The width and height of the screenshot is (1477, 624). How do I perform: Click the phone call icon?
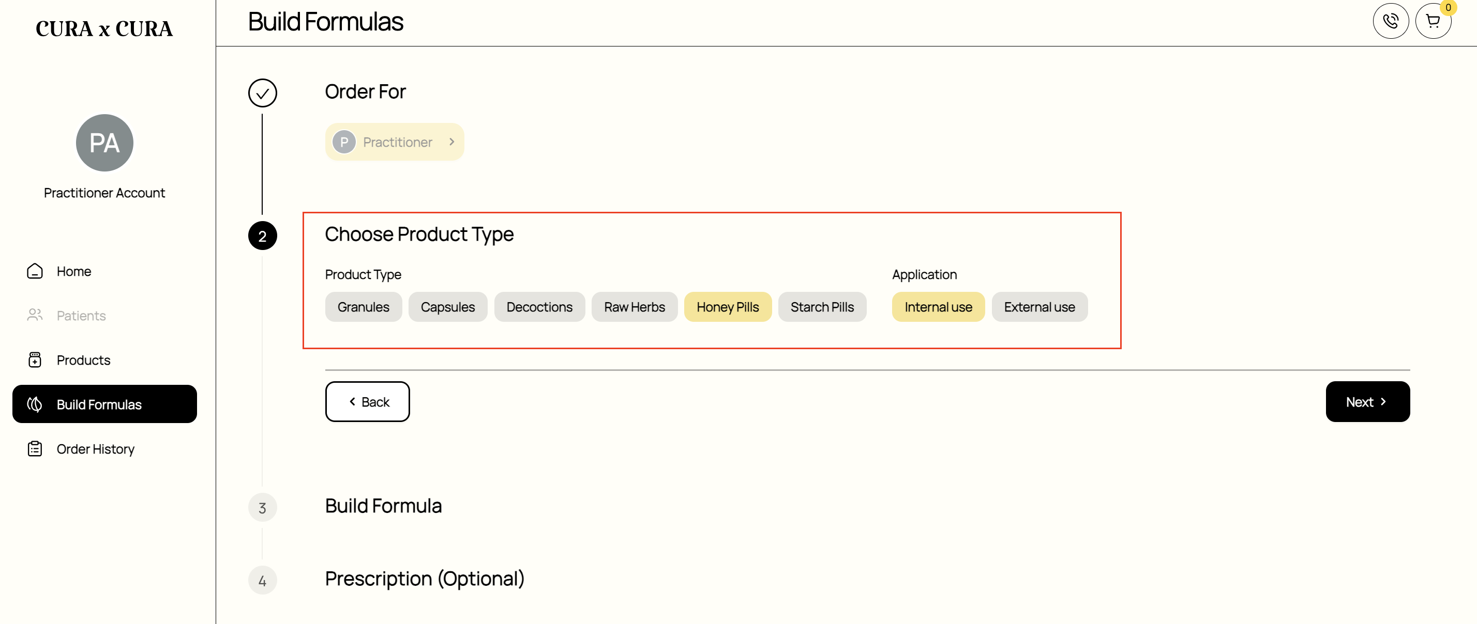click(1391, 21)
